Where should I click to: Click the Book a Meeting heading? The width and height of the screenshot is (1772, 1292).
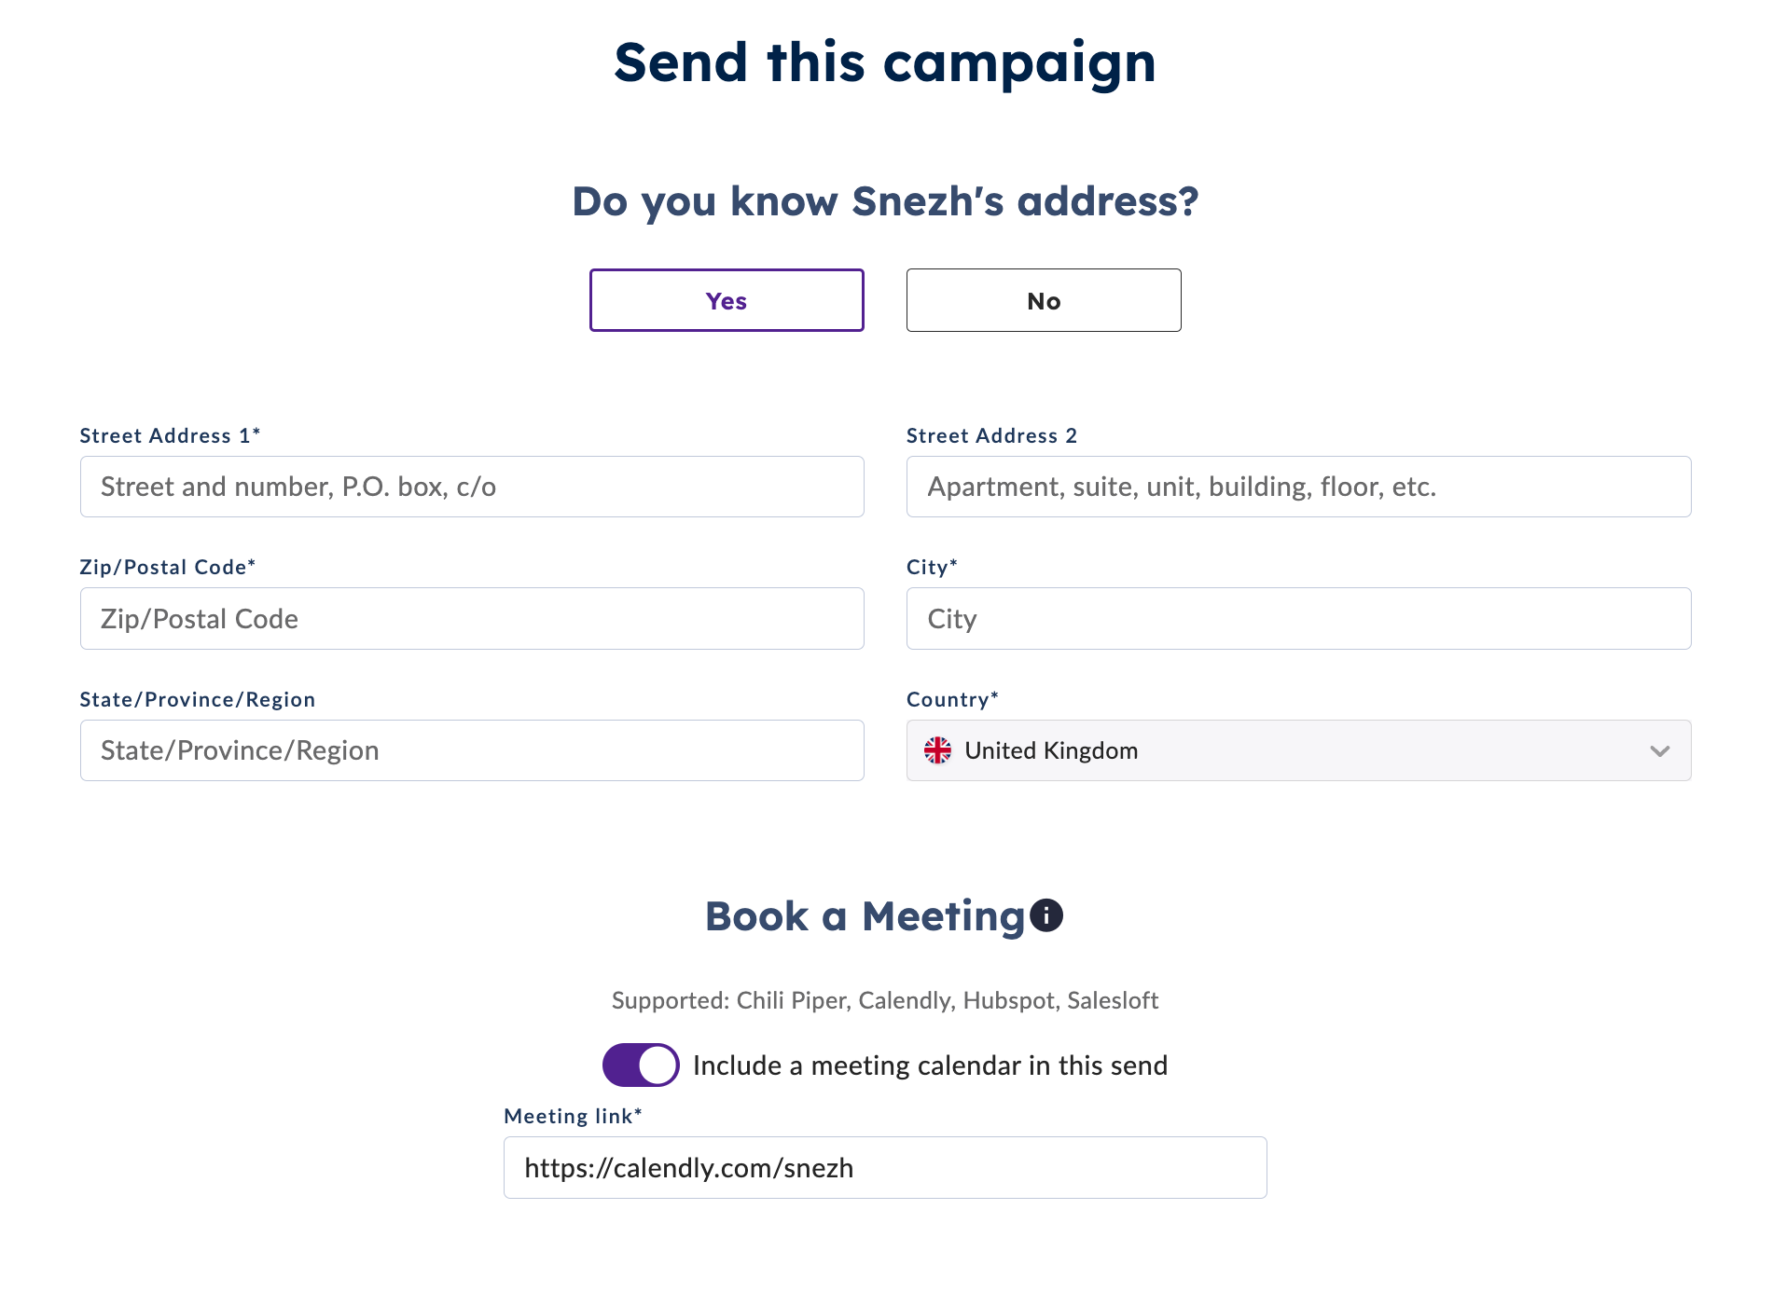coord(867,915)
